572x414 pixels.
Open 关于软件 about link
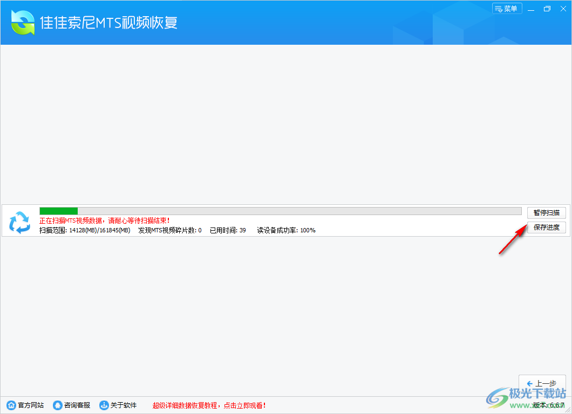(123, 405)
